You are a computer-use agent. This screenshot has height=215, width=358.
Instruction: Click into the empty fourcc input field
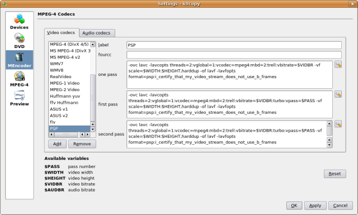pyautogui.click(x=234, y=55)
